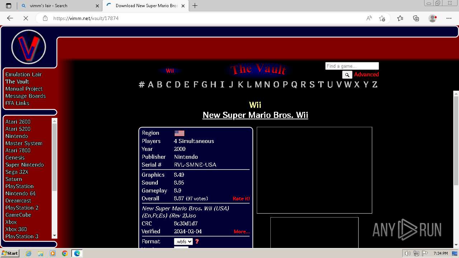Open the Read aloud icon in the address bar
459x258 pixels.
pos(369,18)
